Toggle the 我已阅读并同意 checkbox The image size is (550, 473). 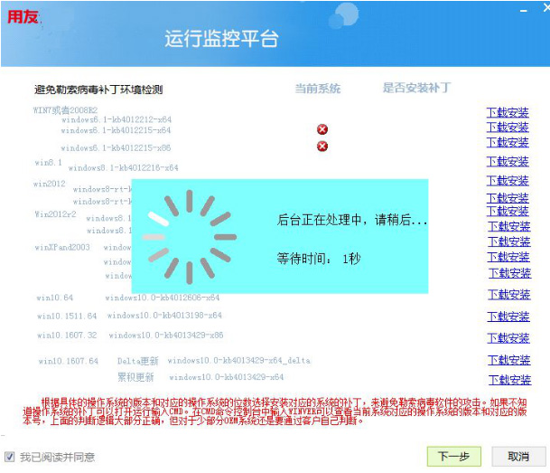pyautogui.click(x=10, y=457)
